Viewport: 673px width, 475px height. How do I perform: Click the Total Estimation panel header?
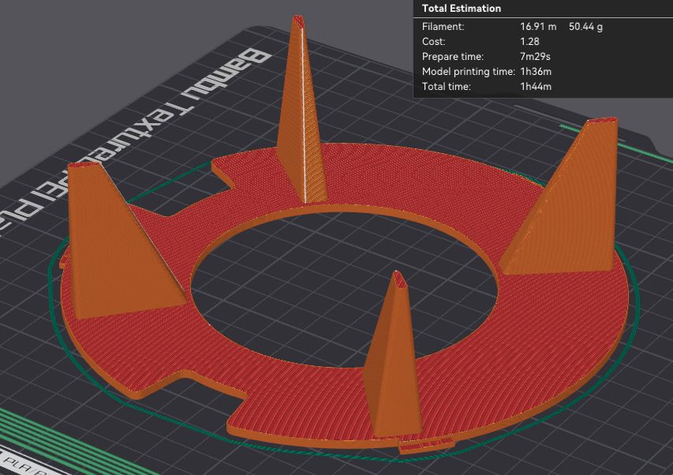pyautogui.click(x=462, y=9)
